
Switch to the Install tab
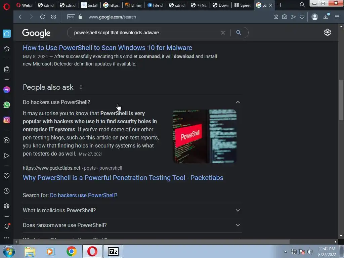(89, 5)
